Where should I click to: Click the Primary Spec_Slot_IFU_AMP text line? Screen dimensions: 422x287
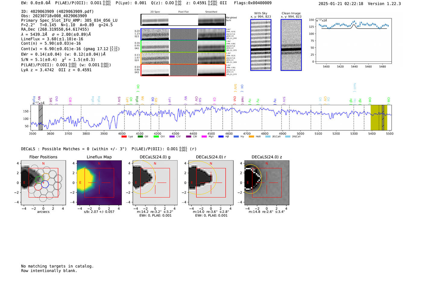69,20
